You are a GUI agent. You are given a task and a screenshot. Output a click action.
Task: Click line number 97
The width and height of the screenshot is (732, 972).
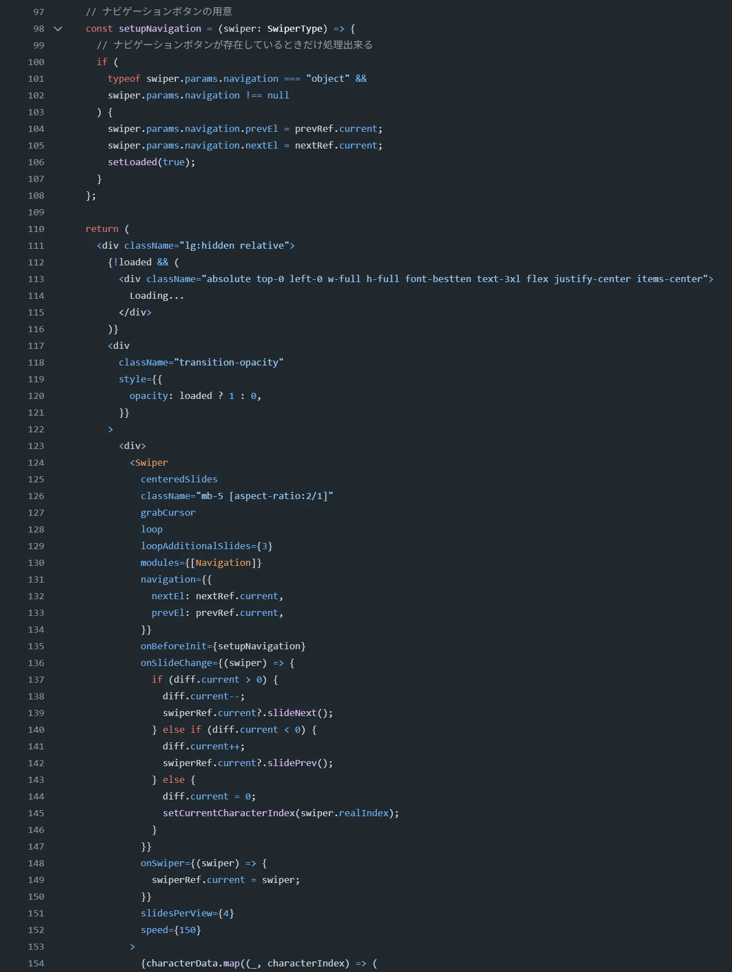coord(38,12)
